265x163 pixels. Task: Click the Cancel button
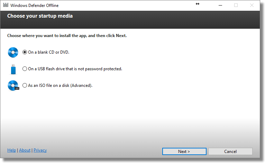(x=230, y=151)
